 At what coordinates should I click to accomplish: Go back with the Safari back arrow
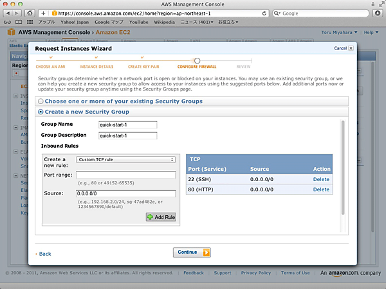[8, 13]
